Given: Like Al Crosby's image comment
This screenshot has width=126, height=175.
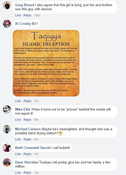Looking at the screenshot, I should click(18, 101).
